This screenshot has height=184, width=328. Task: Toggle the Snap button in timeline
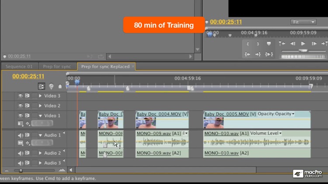tap(42, 86)
